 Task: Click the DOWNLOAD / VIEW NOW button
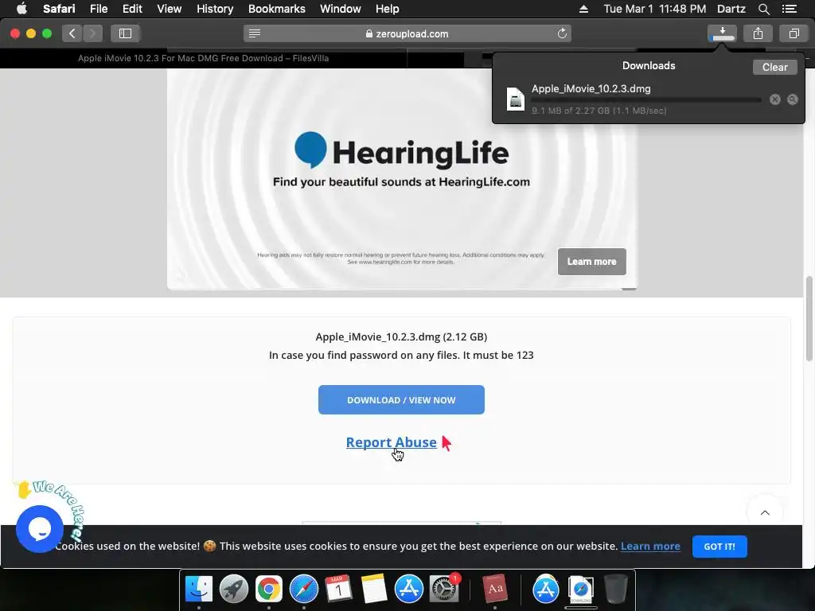(x=401, y=400)
